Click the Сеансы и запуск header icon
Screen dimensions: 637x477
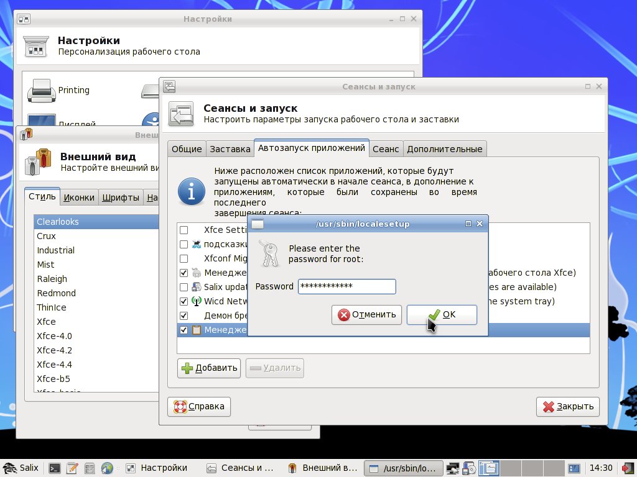(x=181, y=114)
